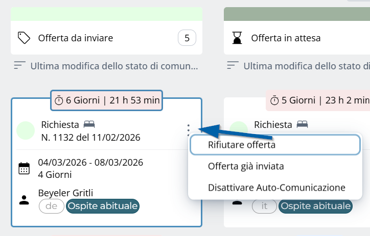Click the light green status circle on card 1132
The height and width of the screenshot is (236, 370).
pos(26,130)
